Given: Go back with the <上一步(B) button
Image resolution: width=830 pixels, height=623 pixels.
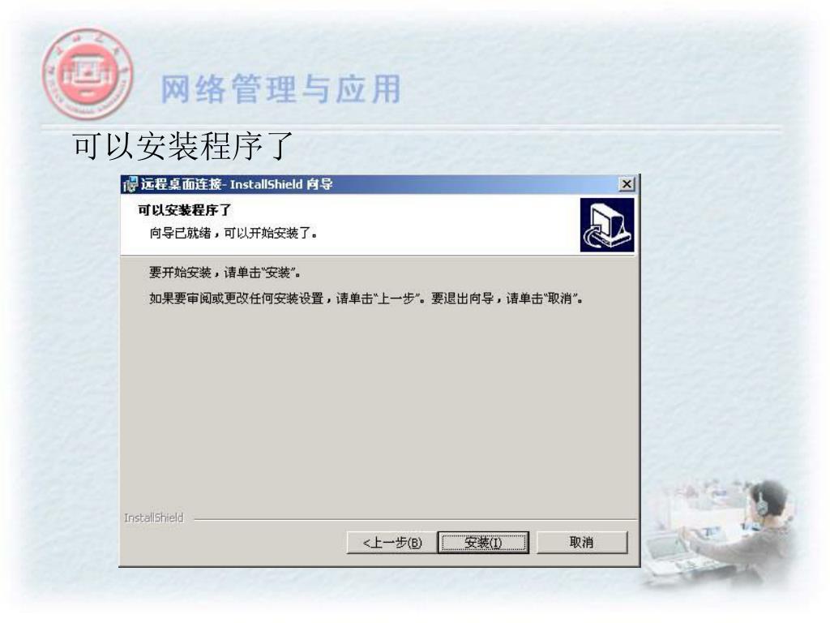Looking at the screenshot, I should pos(391,543).
